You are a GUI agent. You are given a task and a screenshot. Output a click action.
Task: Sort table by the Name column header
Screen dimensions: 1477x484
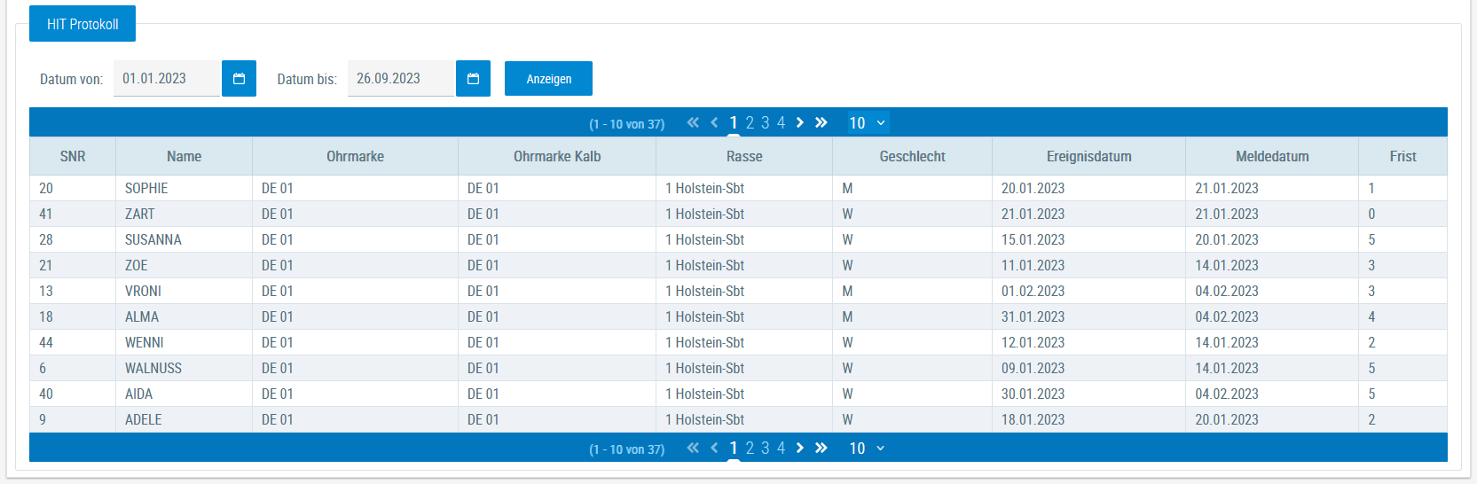(x=184, y=156)
